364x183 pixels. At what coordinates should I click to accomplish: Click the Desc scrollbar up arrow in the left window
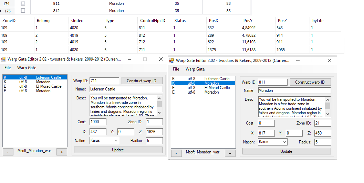click(159, 98)
